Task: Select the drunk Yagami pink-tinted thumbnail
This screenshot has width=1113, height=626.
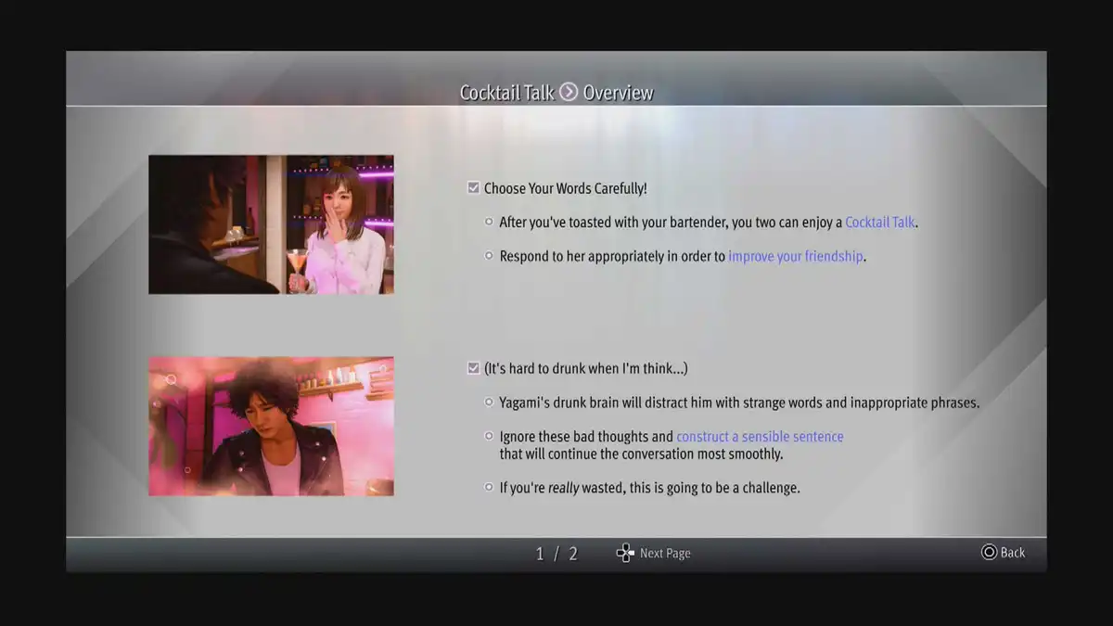Action: click(x=271, y=427)
